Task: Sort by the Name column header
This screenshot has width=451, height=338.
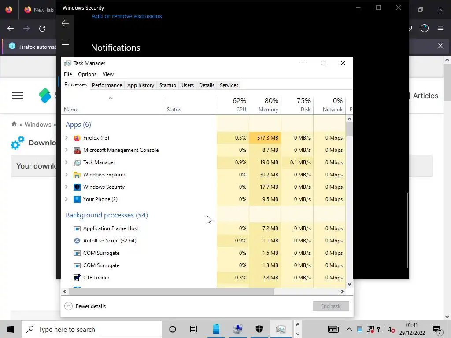Action: tap(112, 105)
